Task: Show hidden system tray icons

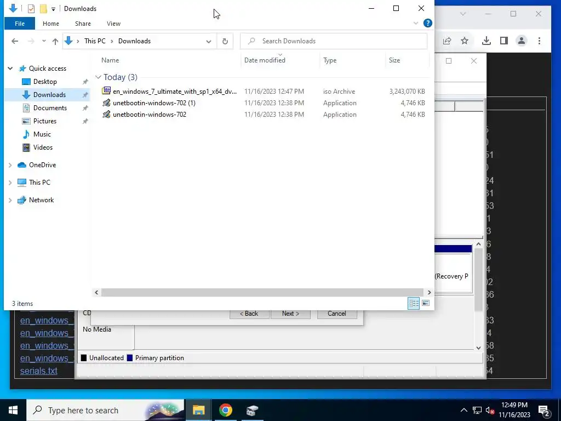Action: (463, 410)
